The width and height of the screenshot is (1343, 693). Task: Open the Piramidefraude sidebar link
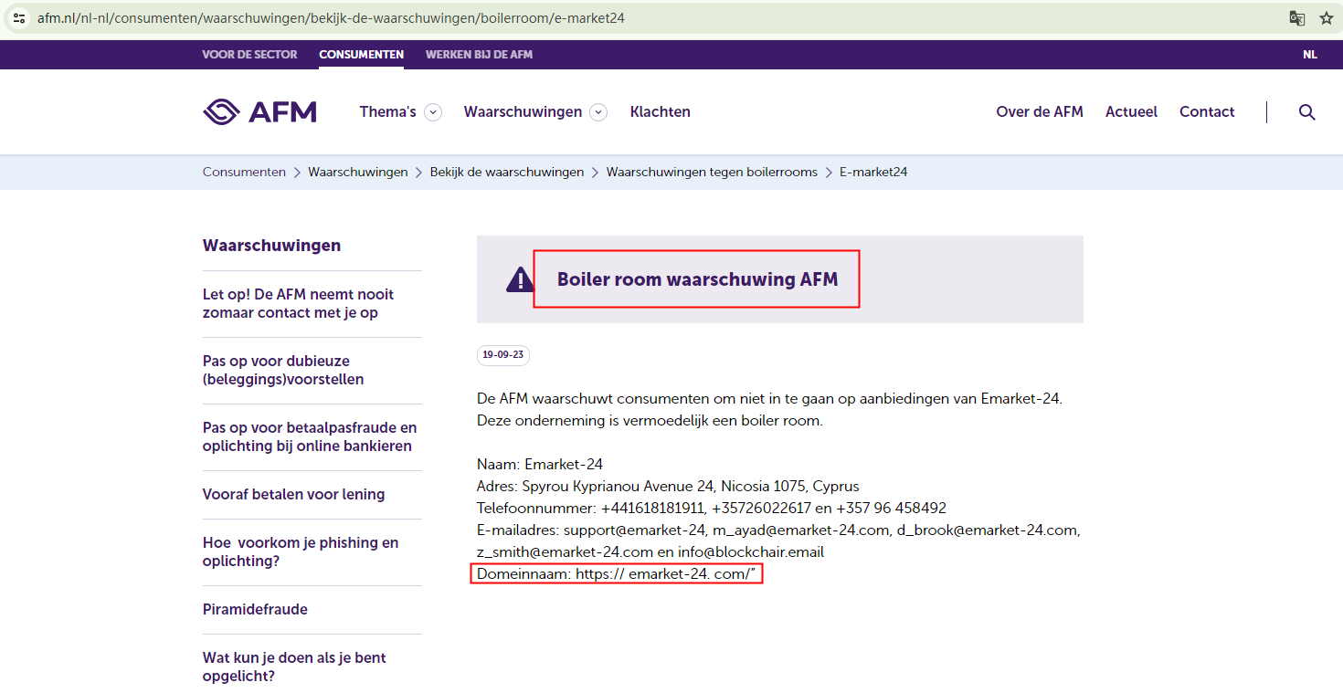pos(255,609)
